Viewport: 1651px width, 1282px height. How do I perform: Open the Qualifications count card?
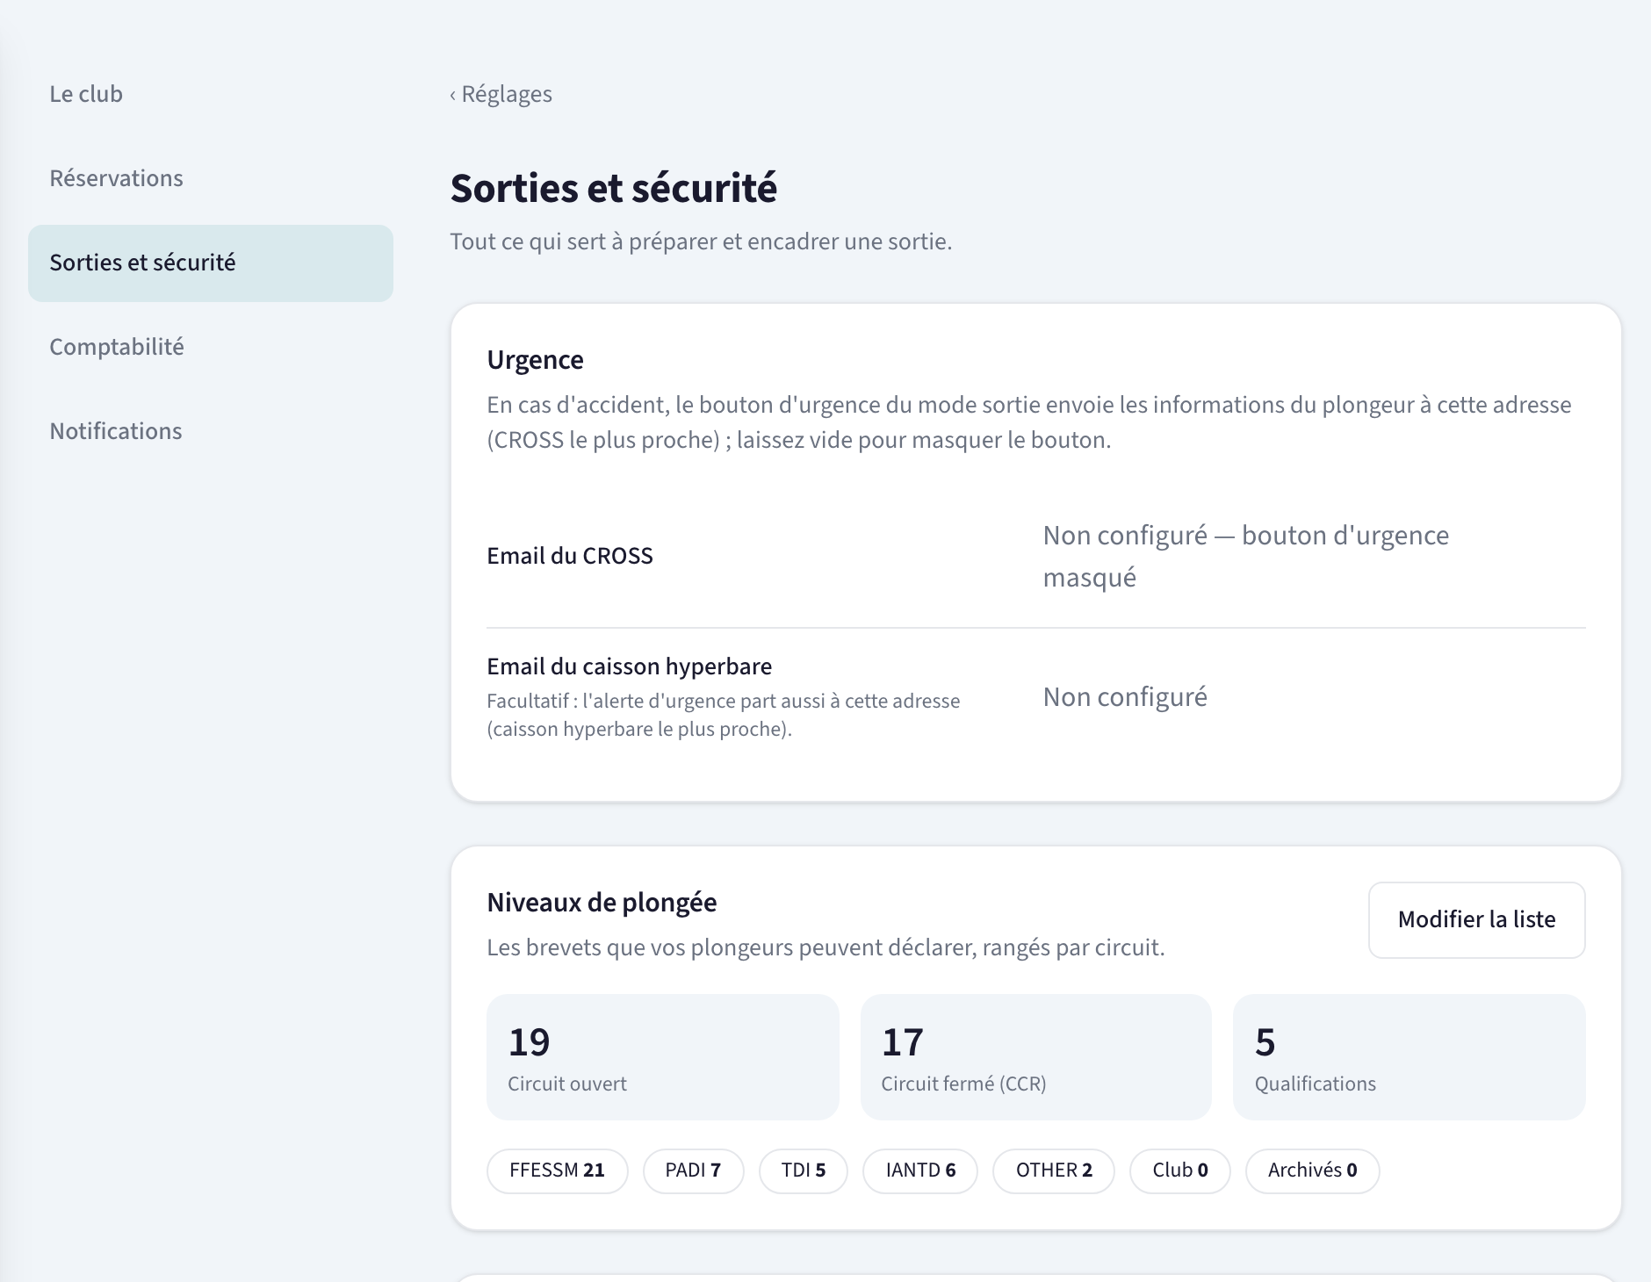(1409, 1056)
